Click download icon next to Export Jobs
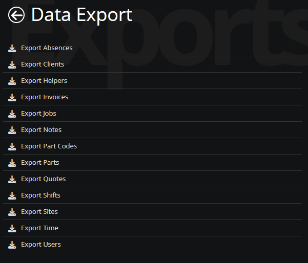 pyautogui.click(x=12, y=114)
